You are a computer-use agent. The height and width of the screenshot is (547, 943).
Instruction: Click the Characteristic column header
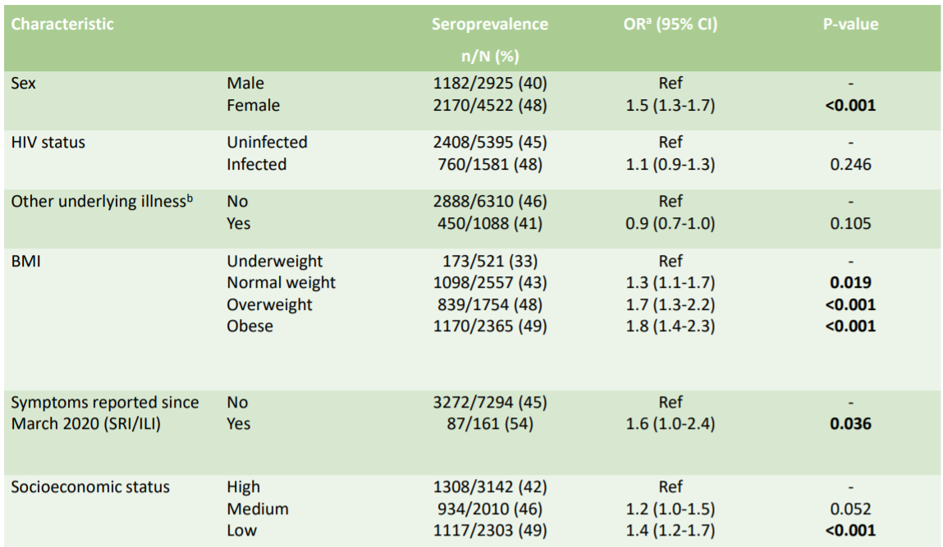coord(62,24)
